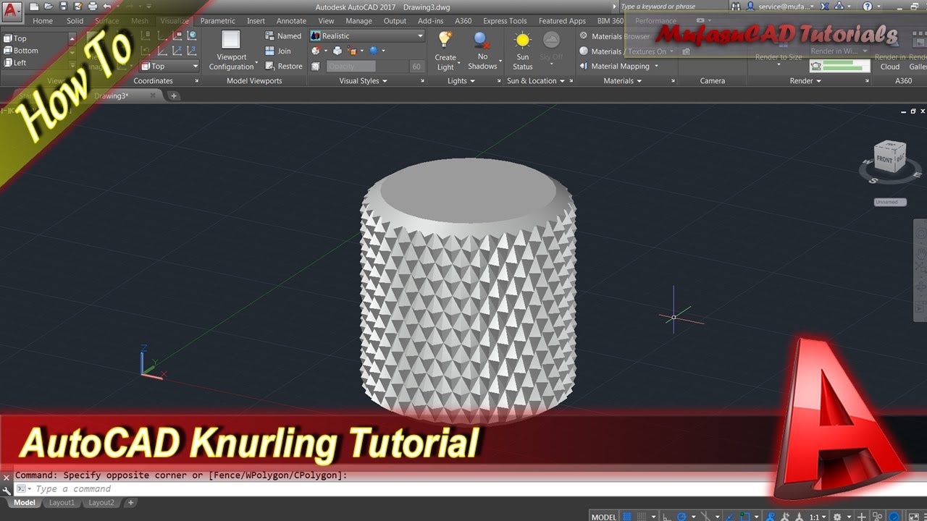This screenshot has width=927, height=521.
Task: Click the Opacity slider
Action: tap(366, 66)
